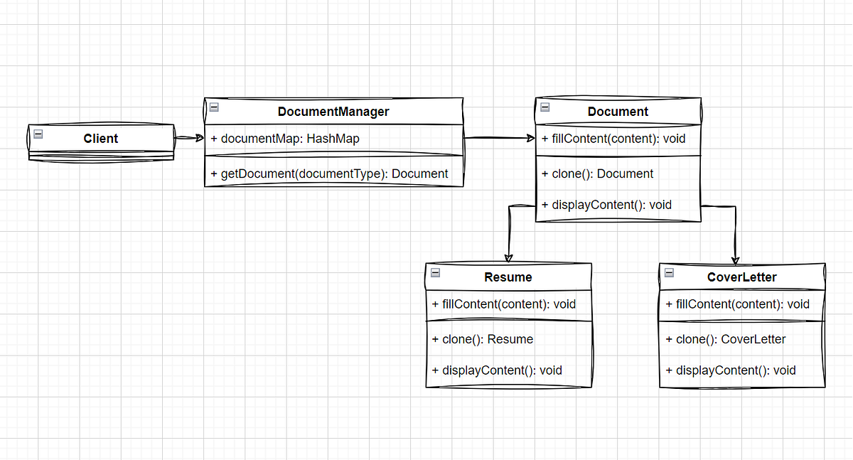Select the getDocument(documentType) method row

click(327, 173)
